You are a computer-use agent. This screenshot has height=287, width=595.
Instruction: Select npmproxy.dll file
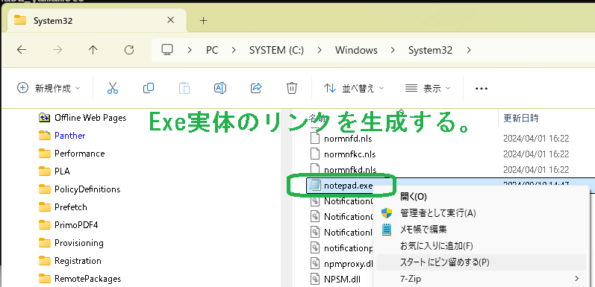click(349, 263)
